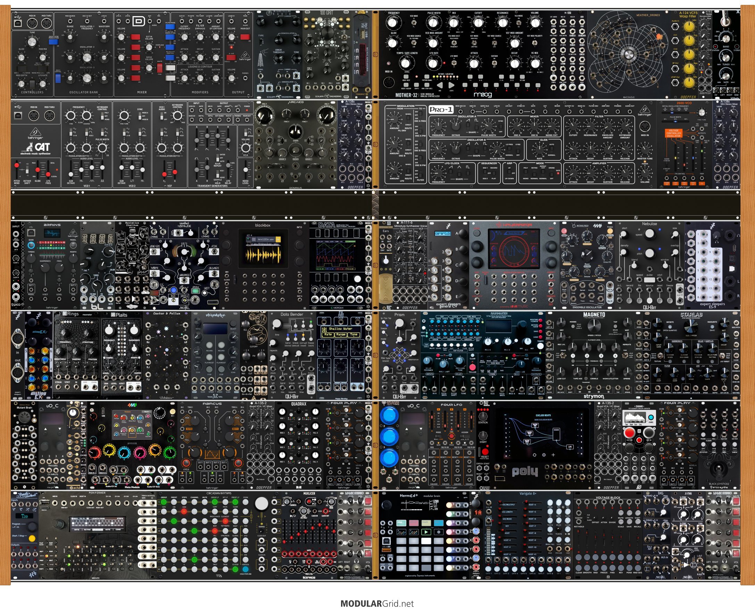755x611 pixels.
Task: Click the left arrow button on the Mother-32 sequencer
Action: 439,85
